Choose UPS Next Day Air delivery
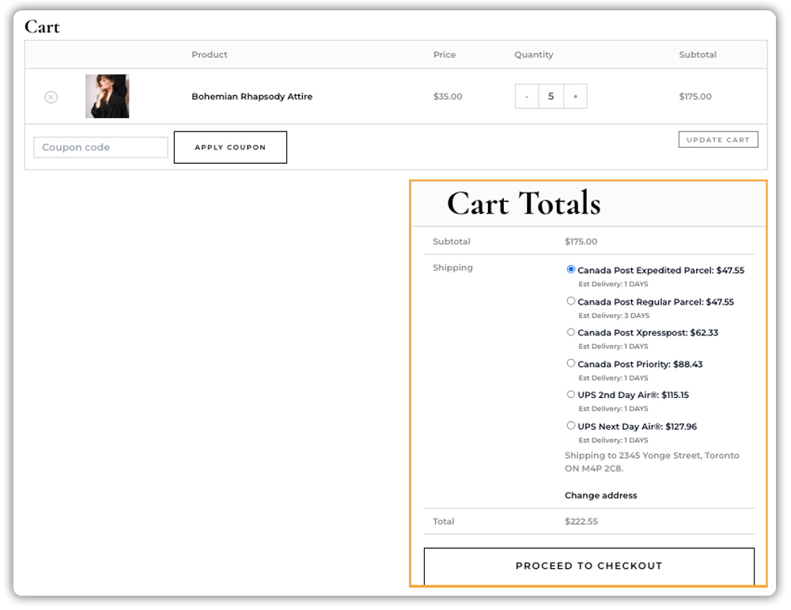The height and width of the screenshot is (610, 791). pyautogui.click(x=570, y=425)
